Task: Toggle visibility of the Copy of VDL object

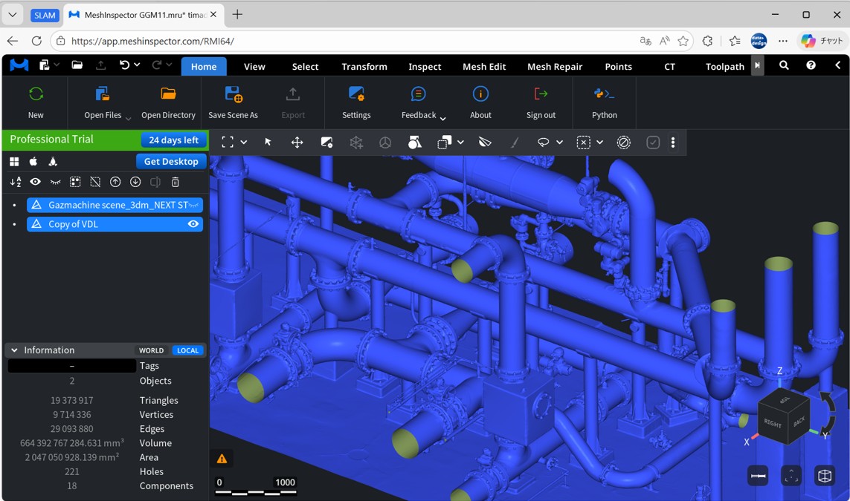Action: pyautogui.click(x=193, y=223)
